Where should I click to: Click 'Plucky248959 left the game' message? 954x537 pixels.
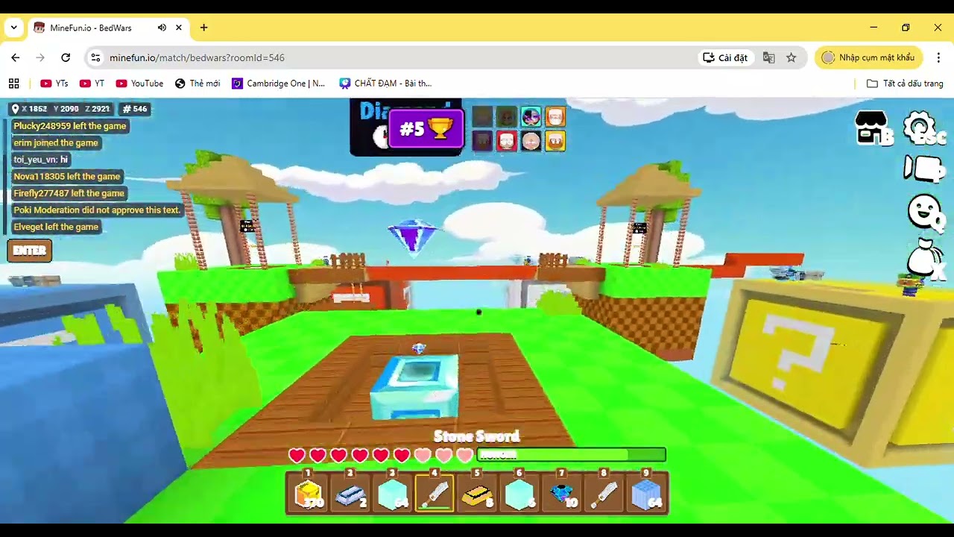point(70,126)
